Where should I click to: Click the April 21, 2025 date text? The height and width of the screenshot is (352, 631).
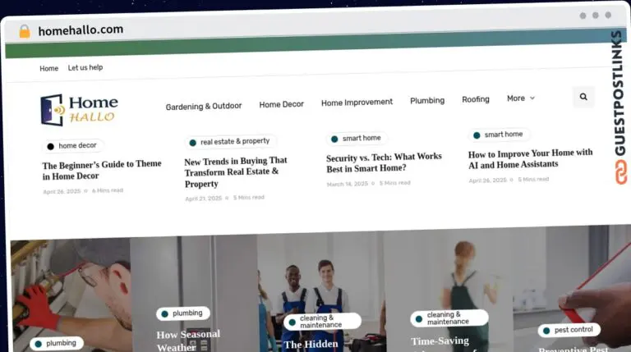(204, 199)
